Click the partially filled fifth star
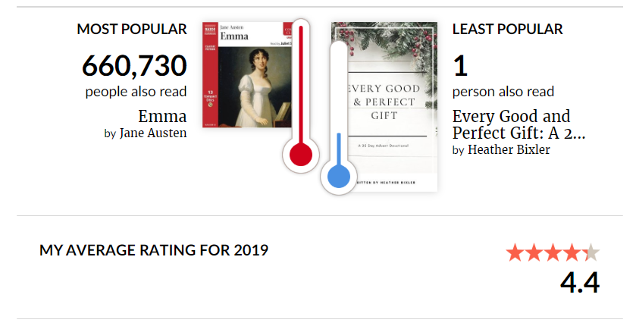 pos(591,252)
